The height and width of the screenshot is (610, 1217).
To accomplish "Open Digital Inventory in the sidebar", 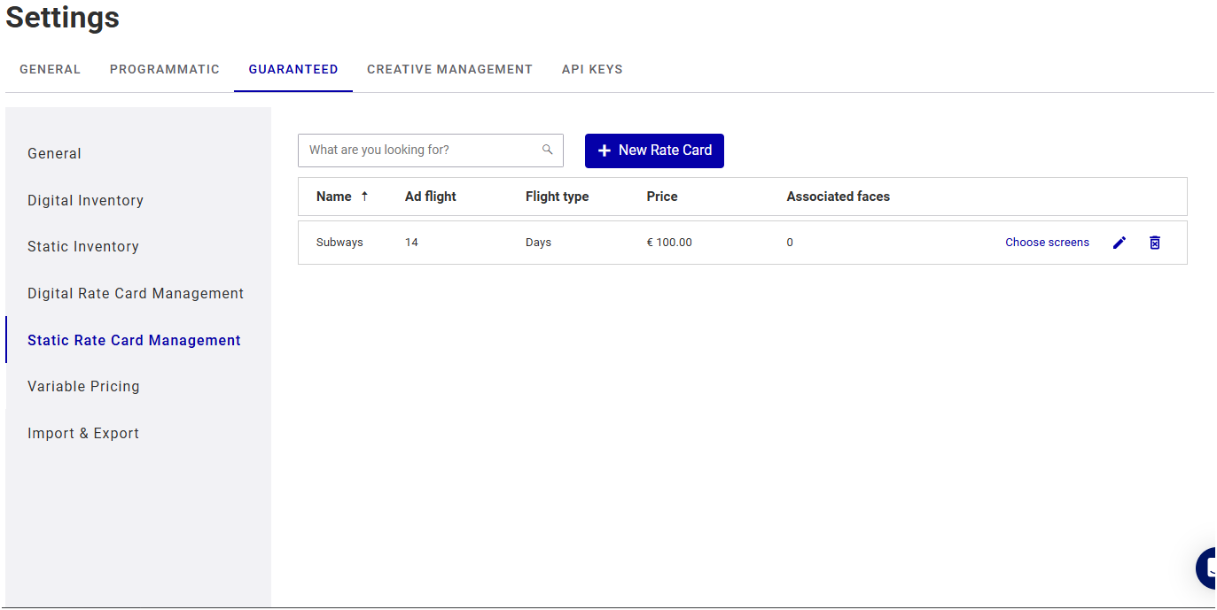I will pyautogui.click(x=85, y=200).
